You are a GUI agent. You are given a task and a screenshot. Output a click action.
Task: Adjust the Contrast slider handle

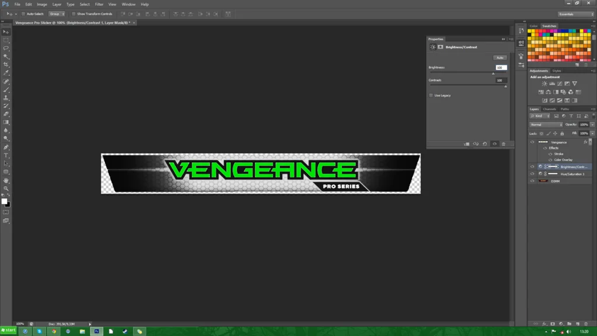[505, 86]
